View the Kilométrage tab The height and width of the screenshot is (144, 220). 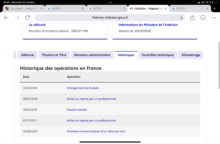(x=191, y=55)
